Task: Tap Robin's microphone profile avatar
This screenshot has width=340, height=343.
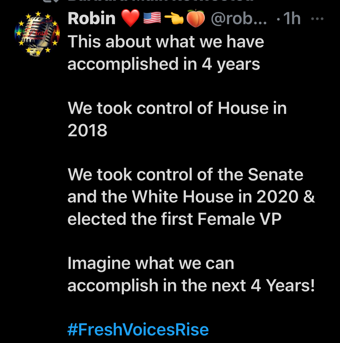Action: coord(37,34)
